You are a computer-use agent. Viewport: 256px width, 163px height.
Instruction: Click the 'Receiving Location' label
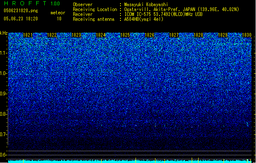coord(95,9)
